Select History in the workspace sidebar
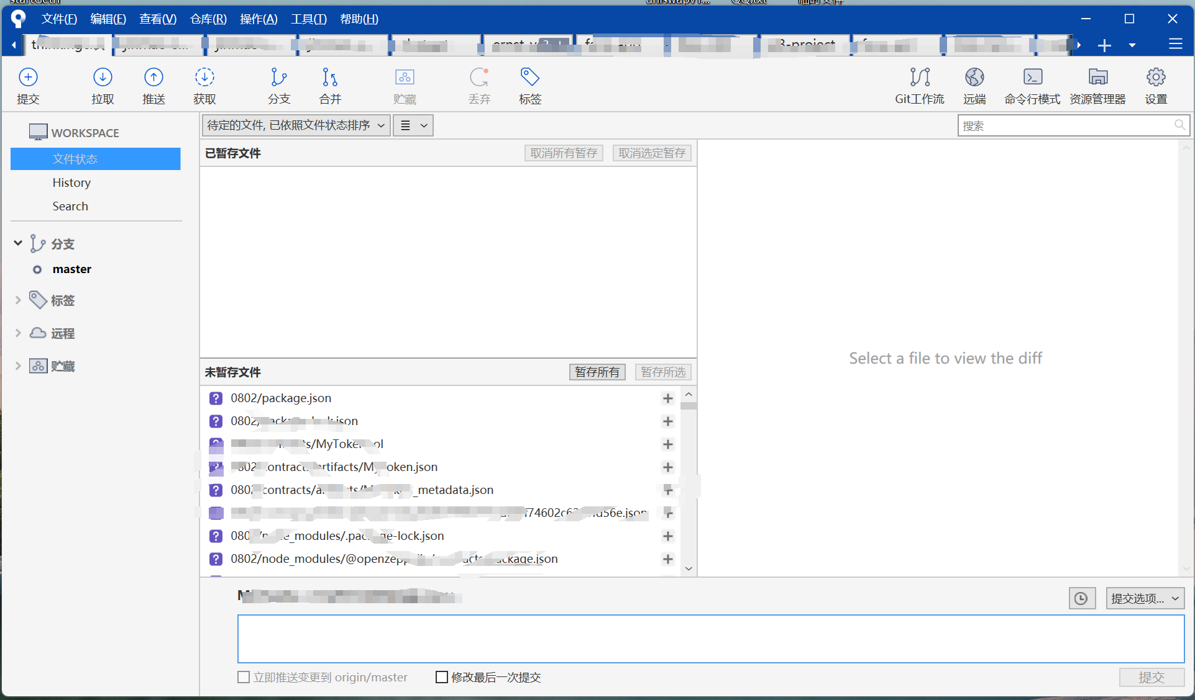This screenshot has width=1195, height=700. point(71,182)
